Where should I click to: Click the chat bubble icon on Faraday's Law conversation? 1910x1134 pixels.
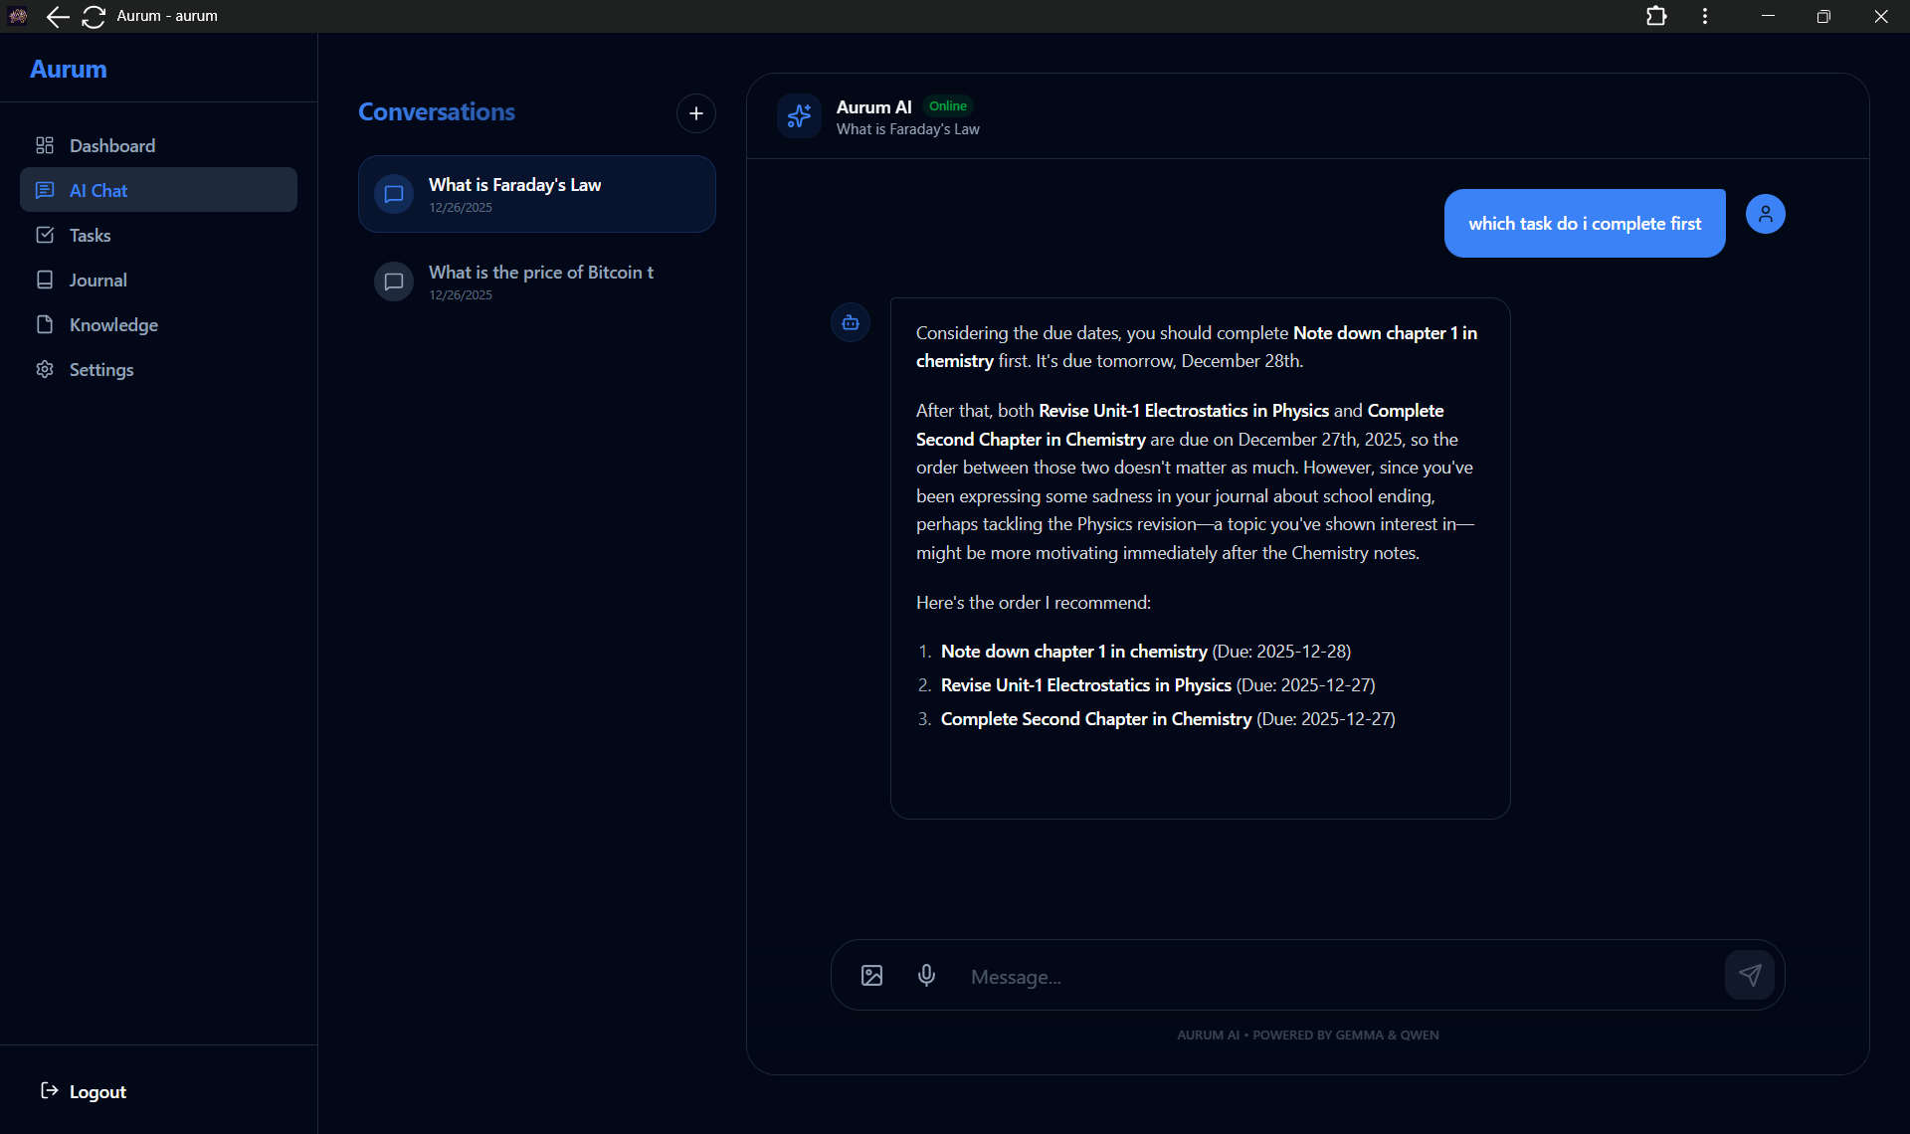[x=393, y=193]
